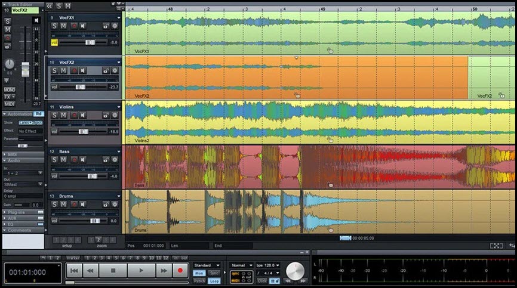The height and width of the screenshot is (288, 517).
Task: Toggle speaker monitoring on Drums track
Action: (x=83, y=205)
